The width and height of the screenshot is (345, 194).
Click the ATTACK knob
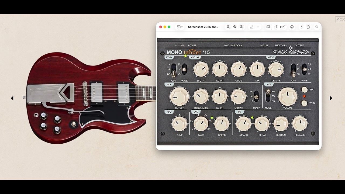pyautogui.click(x=243, y=124)
